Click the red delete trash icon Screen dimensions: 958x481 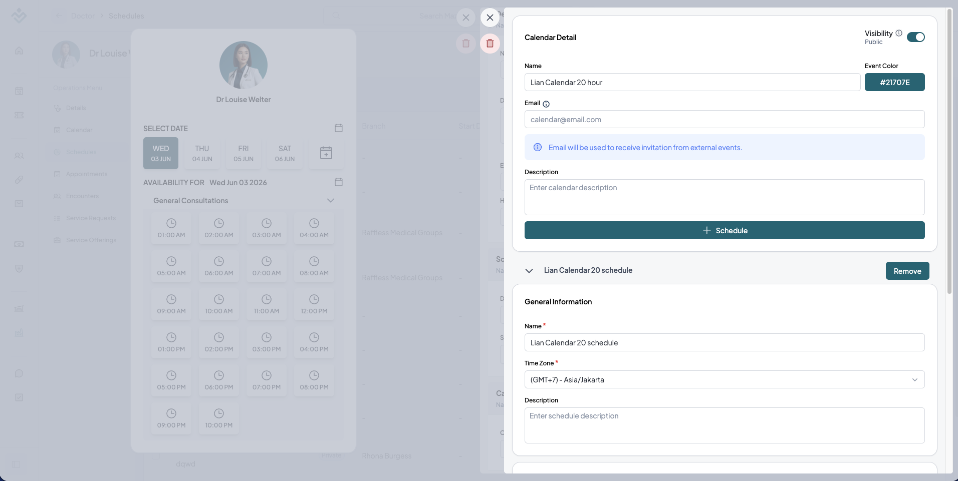(490, 44)
